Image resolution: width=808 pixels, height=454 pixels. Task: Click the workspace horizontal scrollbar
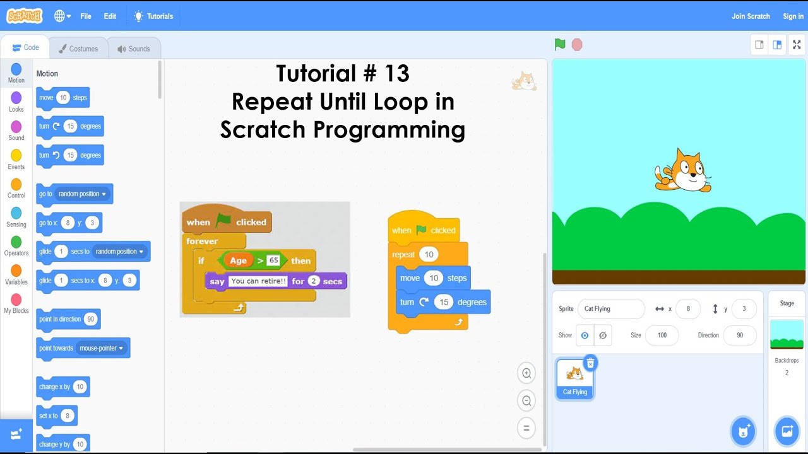click(x=447, y=450)
